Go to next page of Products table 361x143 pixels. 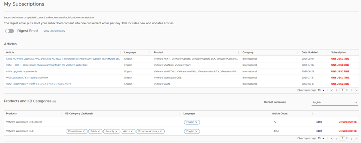[x=351, y=139]
